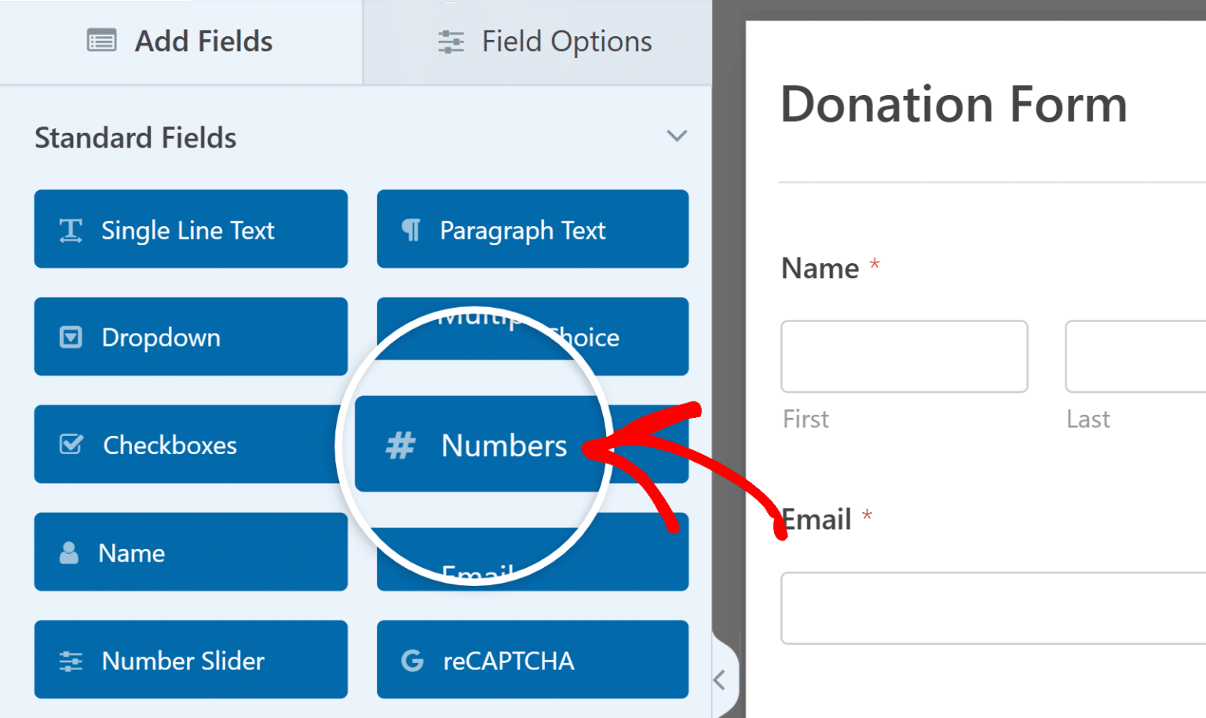The image size is (1206, 718).
Task: Collapse the Standard Fields section
Action: point(677,136)
